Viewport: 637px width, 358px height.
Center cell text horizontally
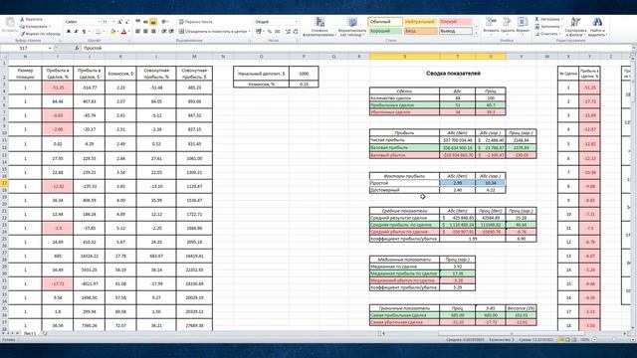[x=145, y=31]
